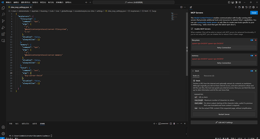Toggle the memory server switch
This screenshot has height=139, width=260.
pyautogui.click(x=252, y=56)
